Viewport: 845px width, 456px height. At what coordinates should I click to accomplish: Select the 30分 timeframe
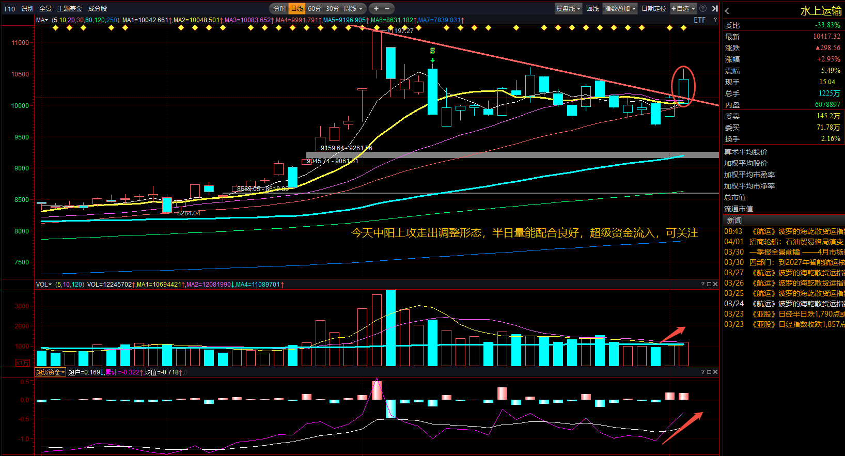tap(333, 8)
